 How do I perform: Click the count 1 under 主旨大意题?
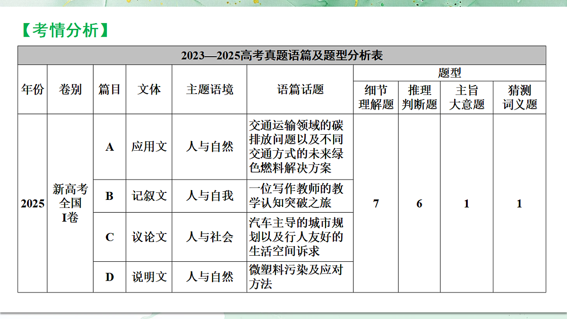click(467, 204)
